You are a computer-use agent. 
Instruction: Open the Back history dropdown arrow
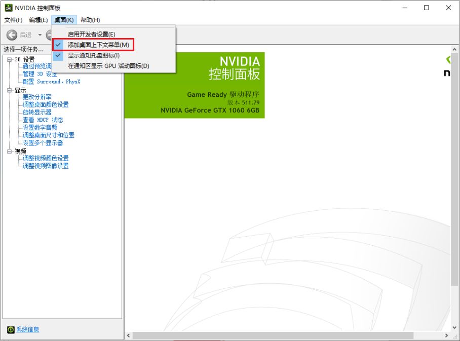[40, 35]
